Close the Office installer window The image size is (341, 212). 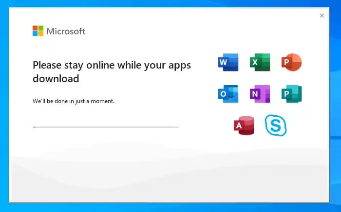pos(322,16)
